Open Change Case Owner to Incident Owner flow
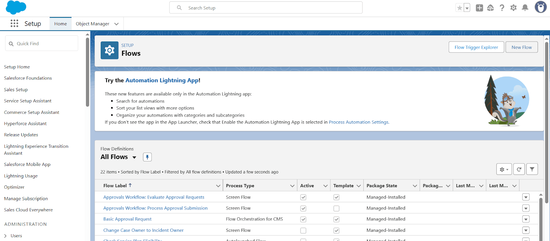550x241 pixels. (143, 230)
